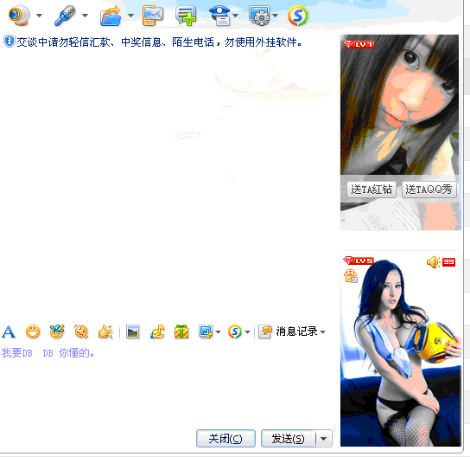Expand the report icon dropdown arrow
Image resolution: width=470 pixels, height=457 pixels.
click(x=236, y=16)
